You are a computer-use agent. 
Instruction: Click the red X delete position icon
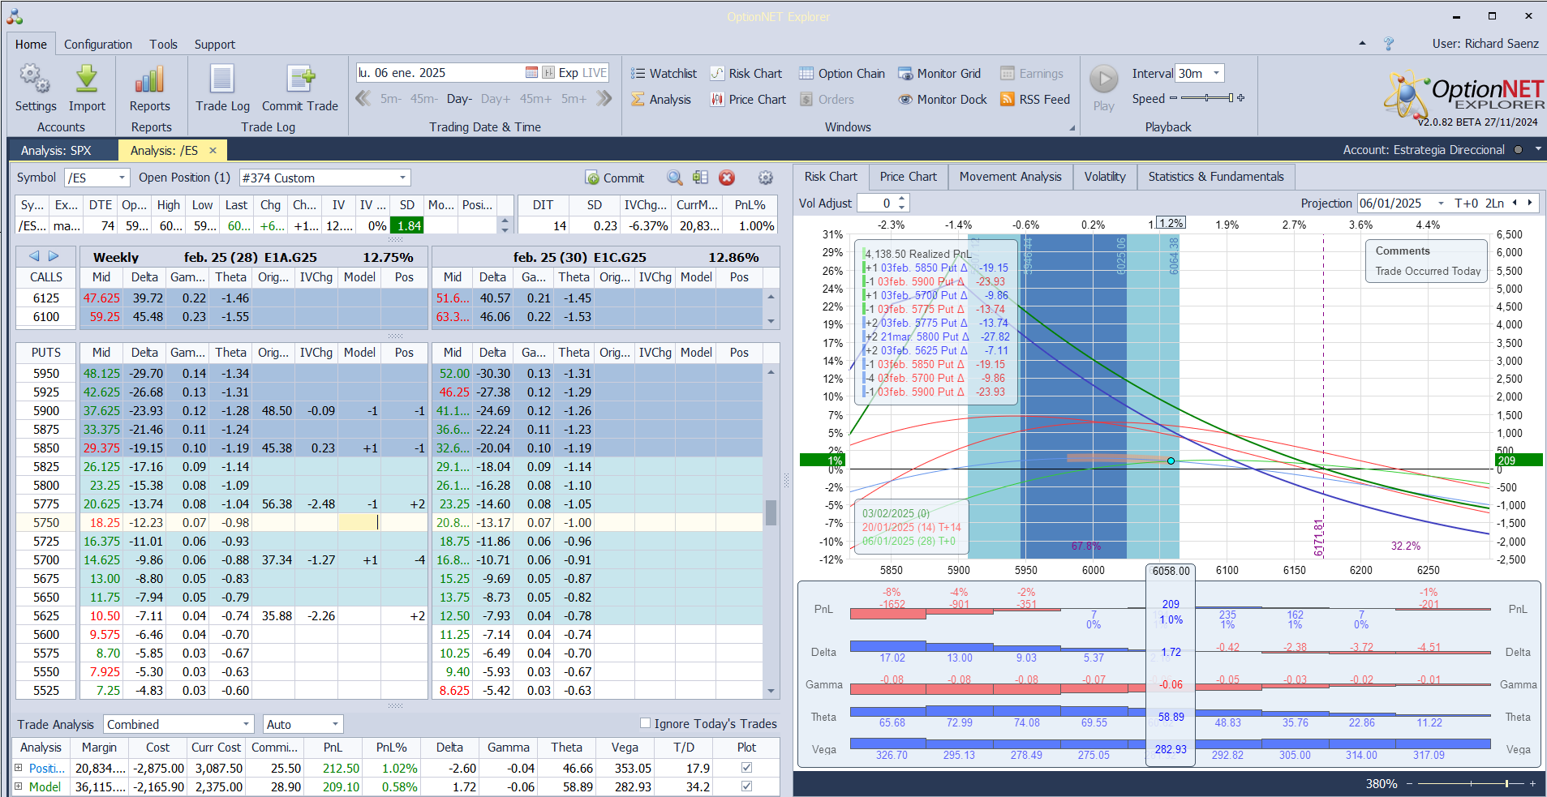pyautogui.click(x=727, y=178)
